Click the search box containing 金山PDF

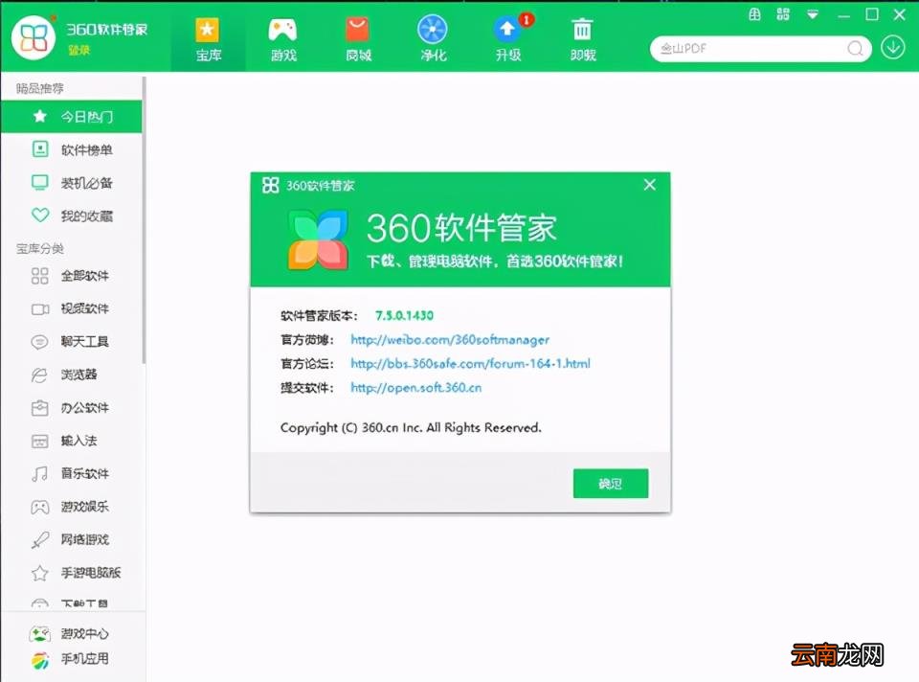[x=761, y=48]
